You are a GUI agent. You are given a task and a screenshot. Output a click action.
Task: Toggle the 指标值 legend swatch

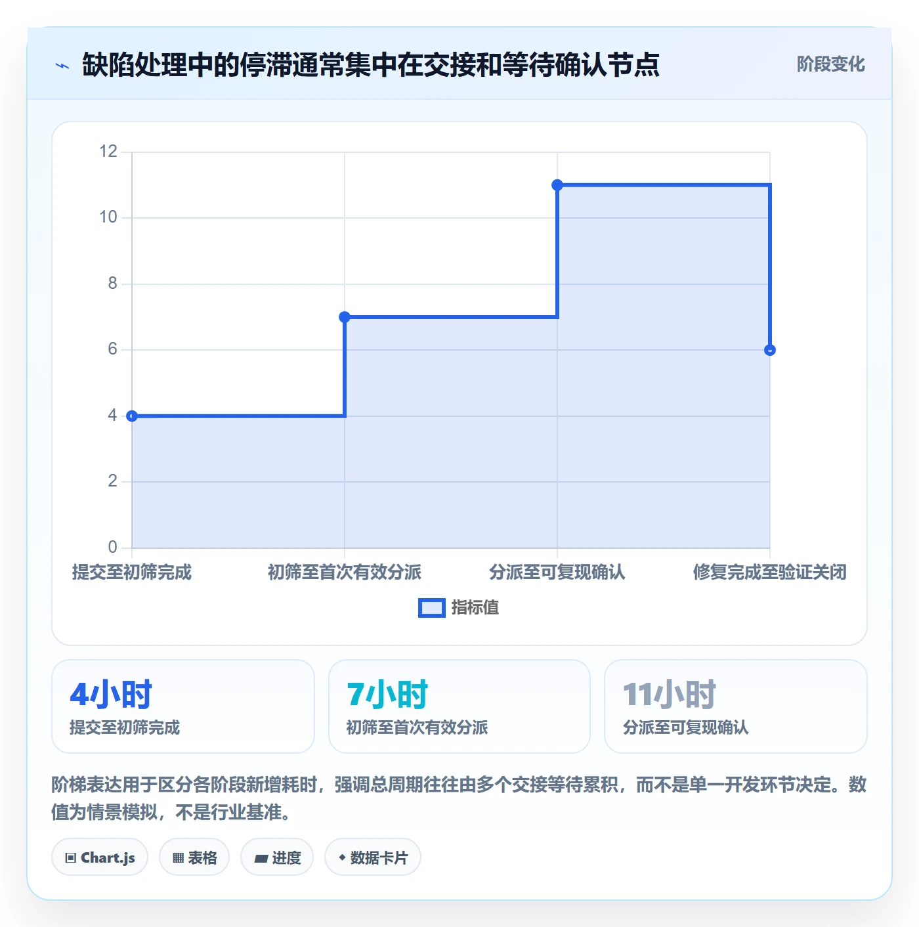coord(432,608)
